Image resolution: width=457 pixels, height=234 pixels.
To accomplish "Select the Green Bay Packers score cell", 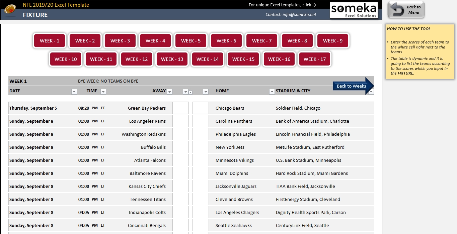I will pyautogui.click(x=181, y=108).
